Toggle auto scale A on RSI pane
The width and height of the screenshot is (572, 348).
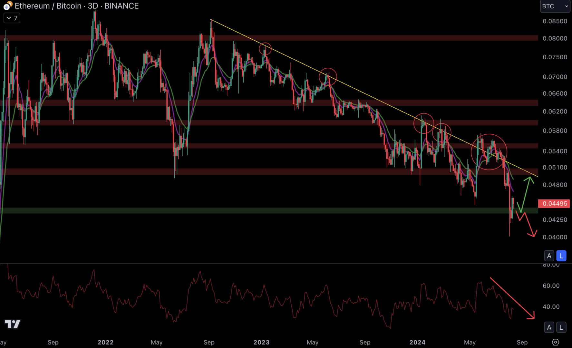pyautogui.click(x=549, y=327)
